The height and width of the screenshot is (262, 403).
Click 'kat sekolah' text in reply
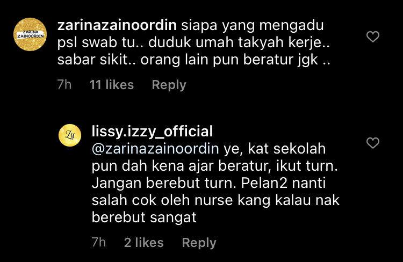tap(287, 149)
